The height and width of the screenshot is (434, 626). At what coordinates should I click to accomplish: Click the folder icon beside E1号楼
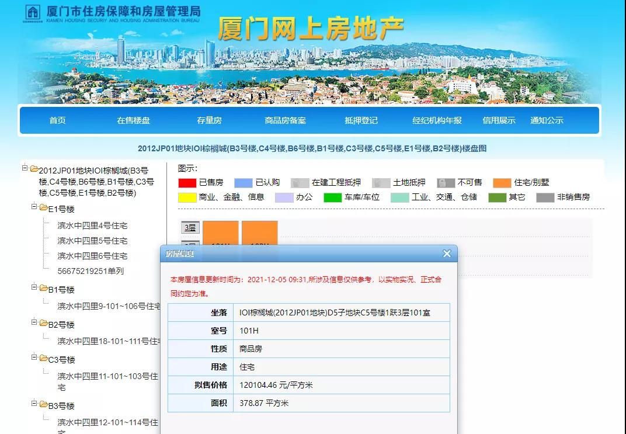[x=44, y=207]
